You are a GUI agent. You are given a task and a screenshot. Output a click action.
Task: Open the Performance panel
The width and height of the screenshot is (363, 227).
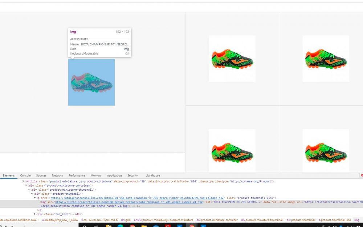(77, 175)
